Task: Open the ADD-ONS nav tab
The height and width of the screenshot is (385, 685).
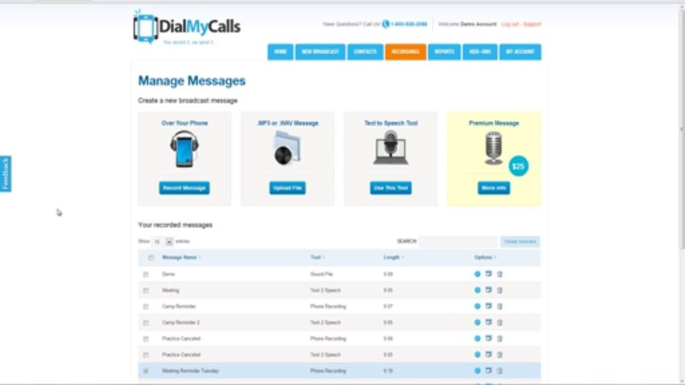Action: (x=480, y=52)
